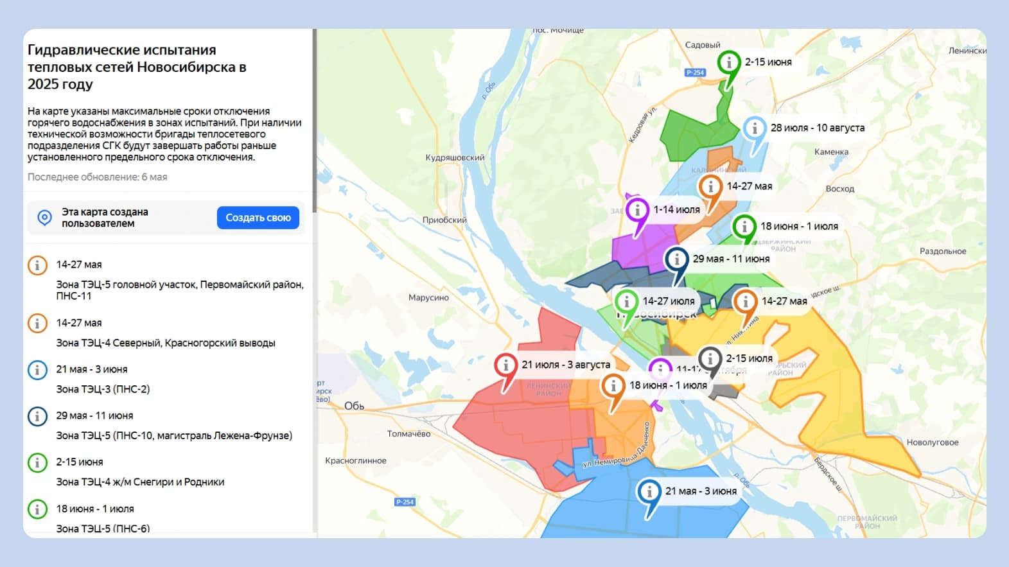Image resolution: width=1009 pixels, height=567 pixels.
Task: Click the green info icon for 2-15 июня in the list
Action: [x=37, y=462]
